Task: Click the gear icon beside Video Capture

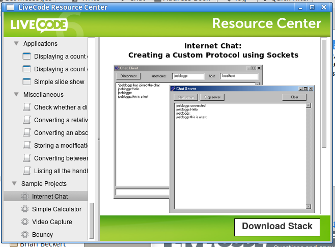Action: pos(25,222)
